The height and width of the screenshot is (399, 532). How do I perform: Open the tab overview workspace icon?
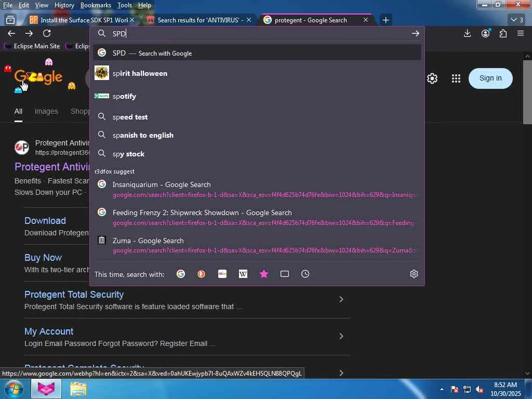10,20
